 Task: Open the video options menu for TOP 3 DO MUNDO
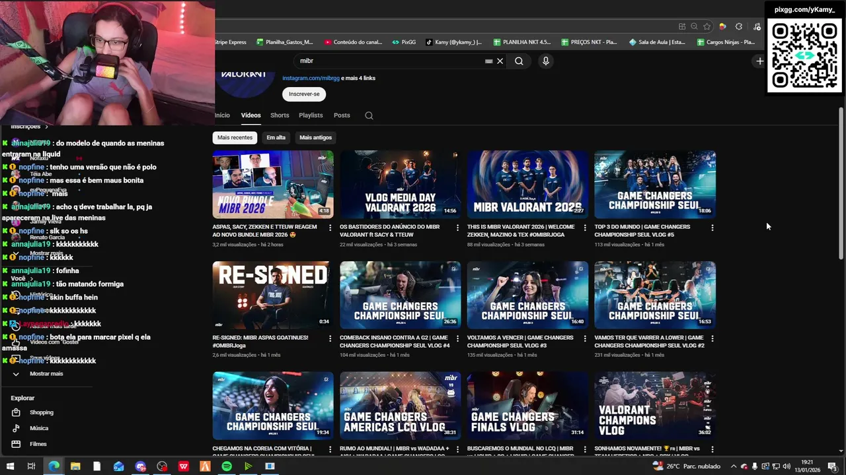pyautogui.click(x=712, y=228)
